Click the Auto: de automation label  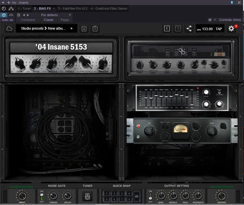[x=7, y=20]
